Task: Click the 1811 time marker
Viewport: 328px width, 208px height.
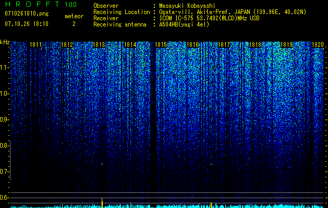Action: click(x=36, y=45)
